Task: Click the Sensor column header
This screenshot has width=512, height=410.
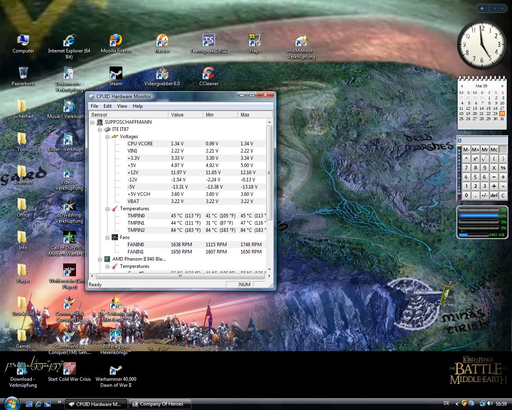Action: tap(128, 115)
